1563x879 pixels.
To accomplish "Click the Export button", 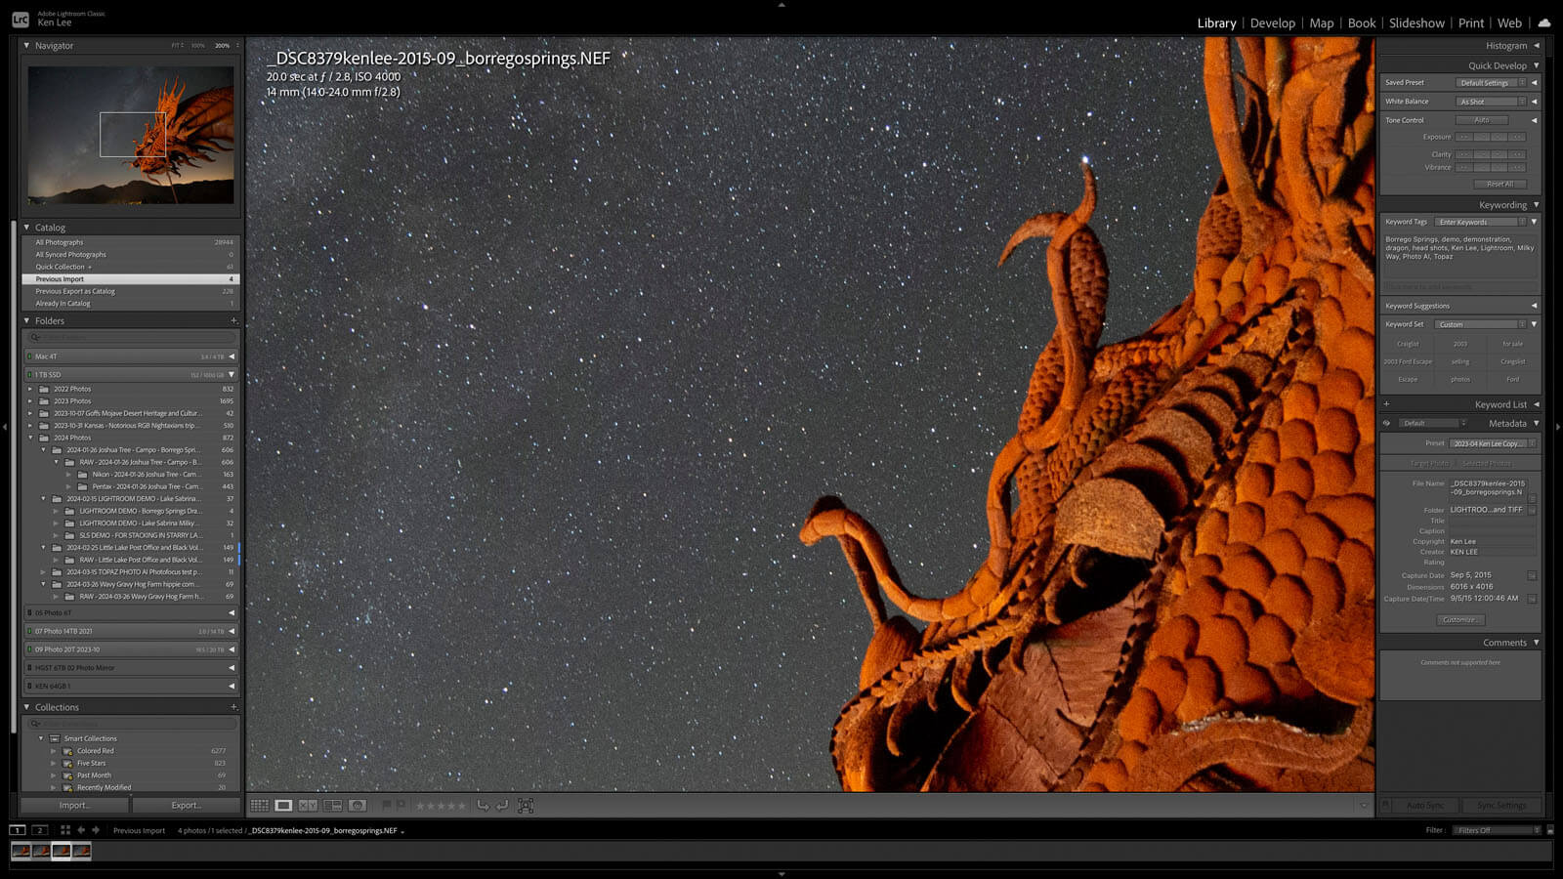I will point(186,806).
